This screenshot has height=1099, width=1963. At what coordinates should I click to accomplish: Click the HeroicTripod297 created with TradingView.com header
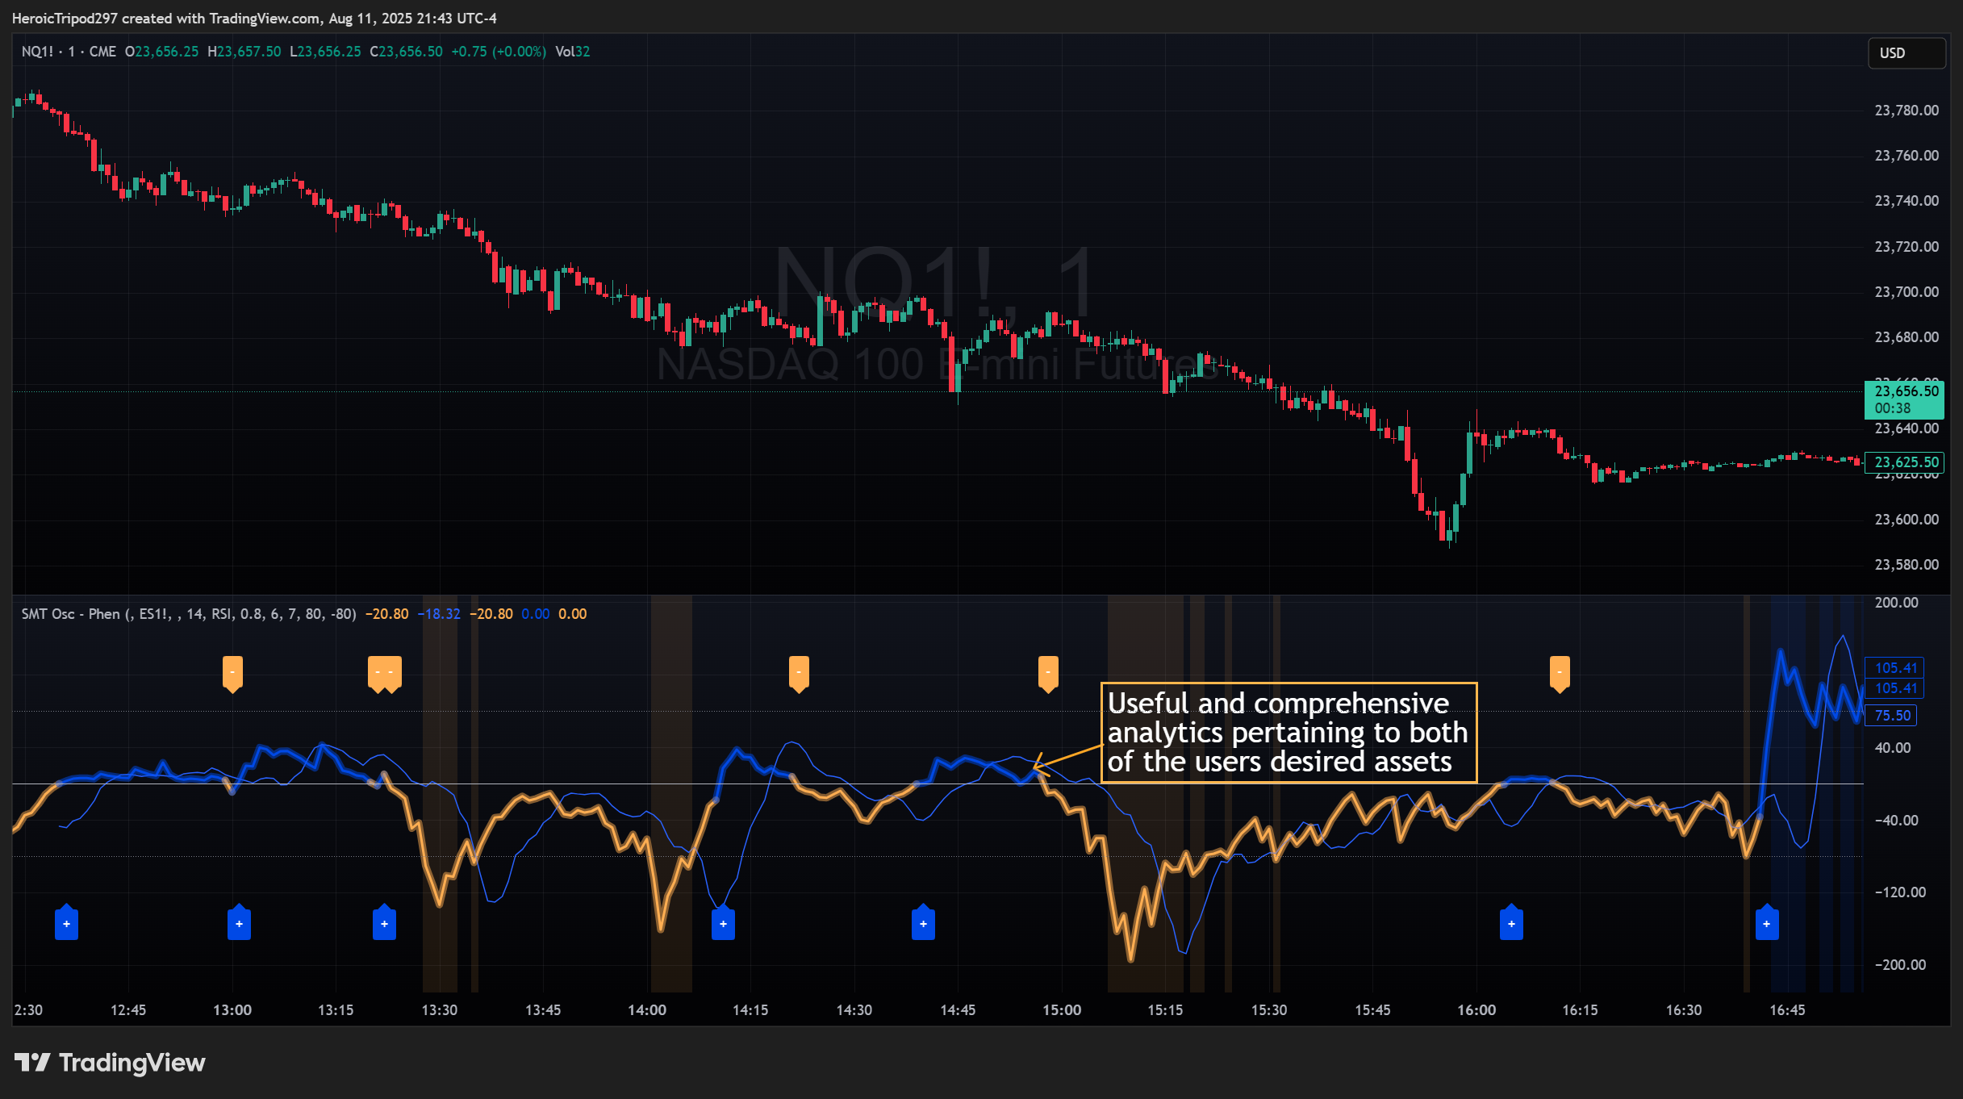254,18
